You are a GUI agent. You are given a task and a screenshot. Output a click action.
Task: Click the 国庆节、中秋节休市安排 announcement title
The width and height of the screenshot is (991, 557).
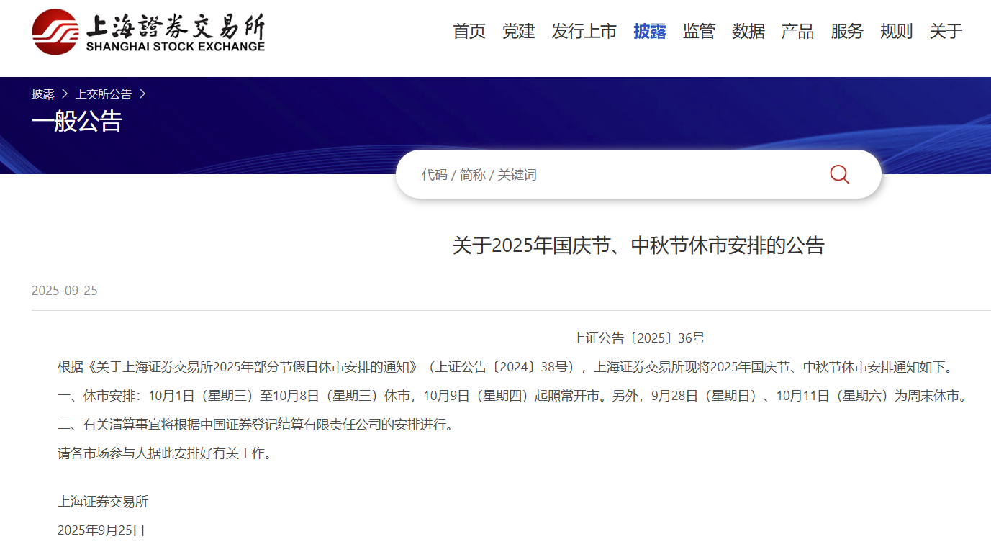tap(638, 246)
